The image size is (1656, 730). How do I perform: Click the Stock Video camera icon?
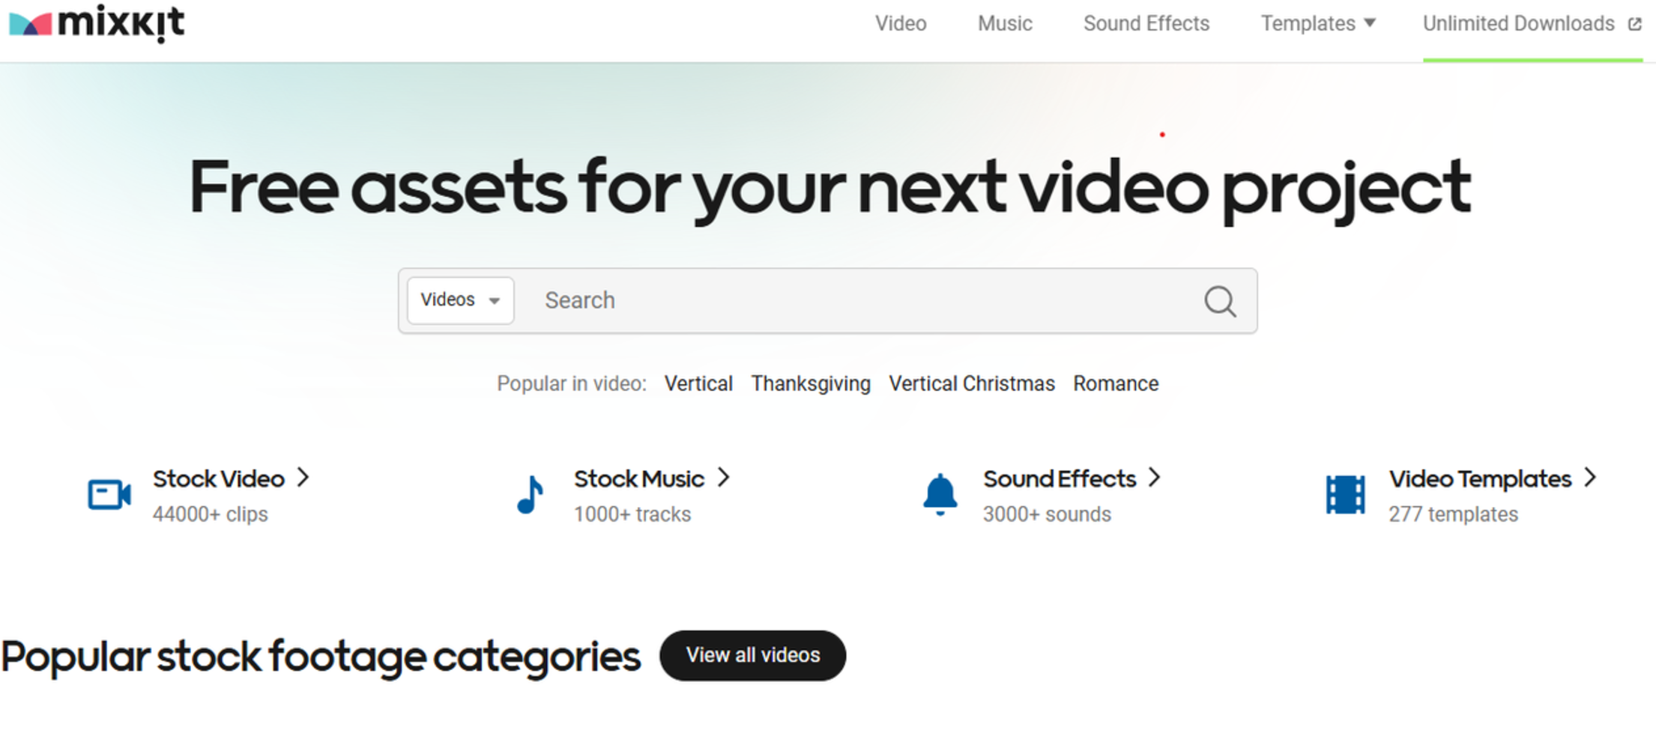coord(109,495)
